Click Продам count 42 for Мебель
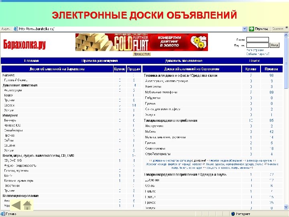Viewport: 289px width, 217px height. pos(271,131)
